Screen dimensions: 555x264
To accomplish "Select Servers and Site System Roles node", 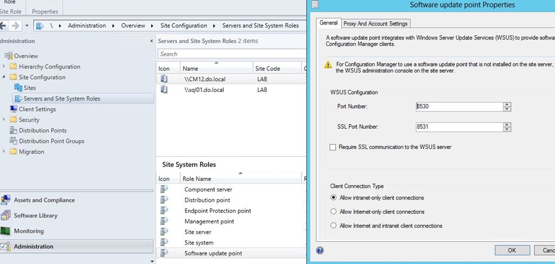I will pyautogui.click(x=84, y=98).
